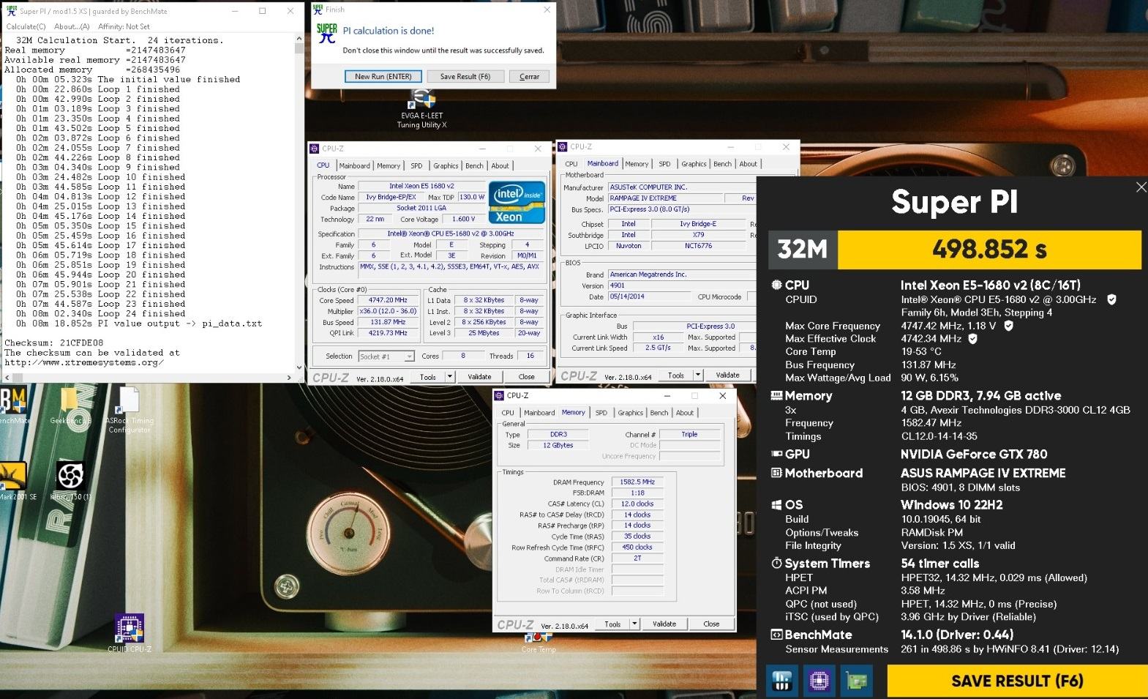Click the ASUS RAMPAGE IV EXTREME text

[983, 474]
